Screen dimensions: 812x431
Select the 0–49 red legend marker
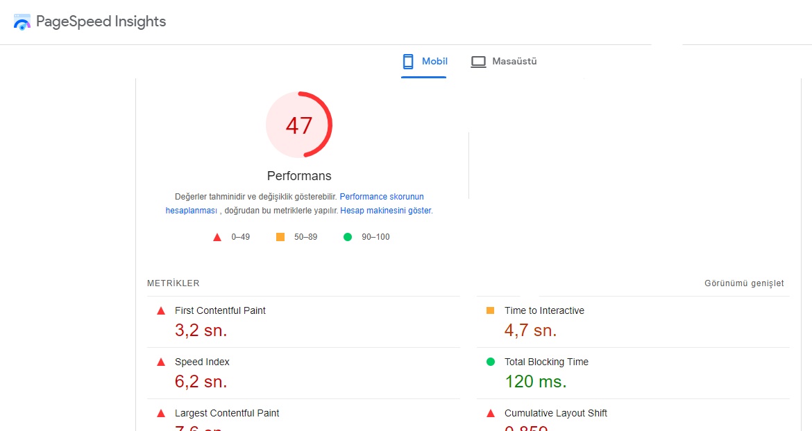point(217,236)
